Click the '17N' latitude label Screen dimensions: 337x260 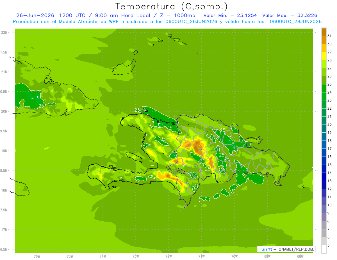(4, 230)
